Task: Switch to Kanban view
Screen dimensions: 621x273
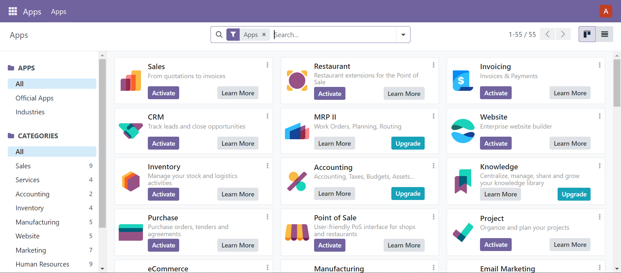Action: 587,34
